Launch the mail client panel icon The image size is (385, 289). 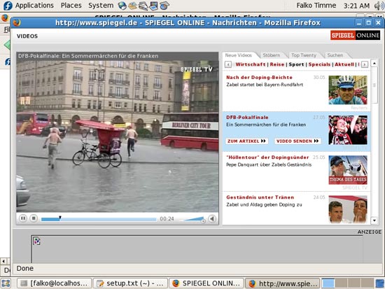[132, 6]
